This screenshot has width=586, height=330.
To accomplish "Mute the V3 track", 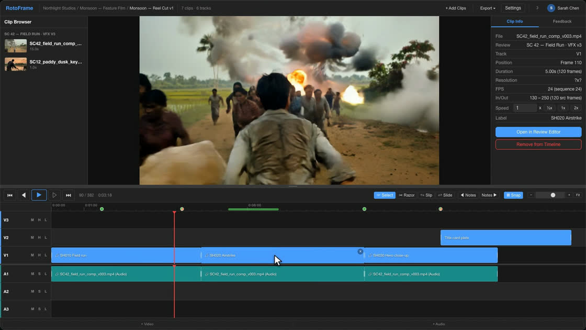I will coord(32,220).
